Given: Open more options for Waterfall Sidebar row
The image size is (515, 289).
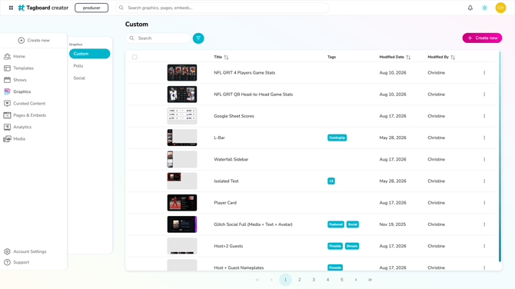Looking at the screenshot, I should tap(484, 159).
